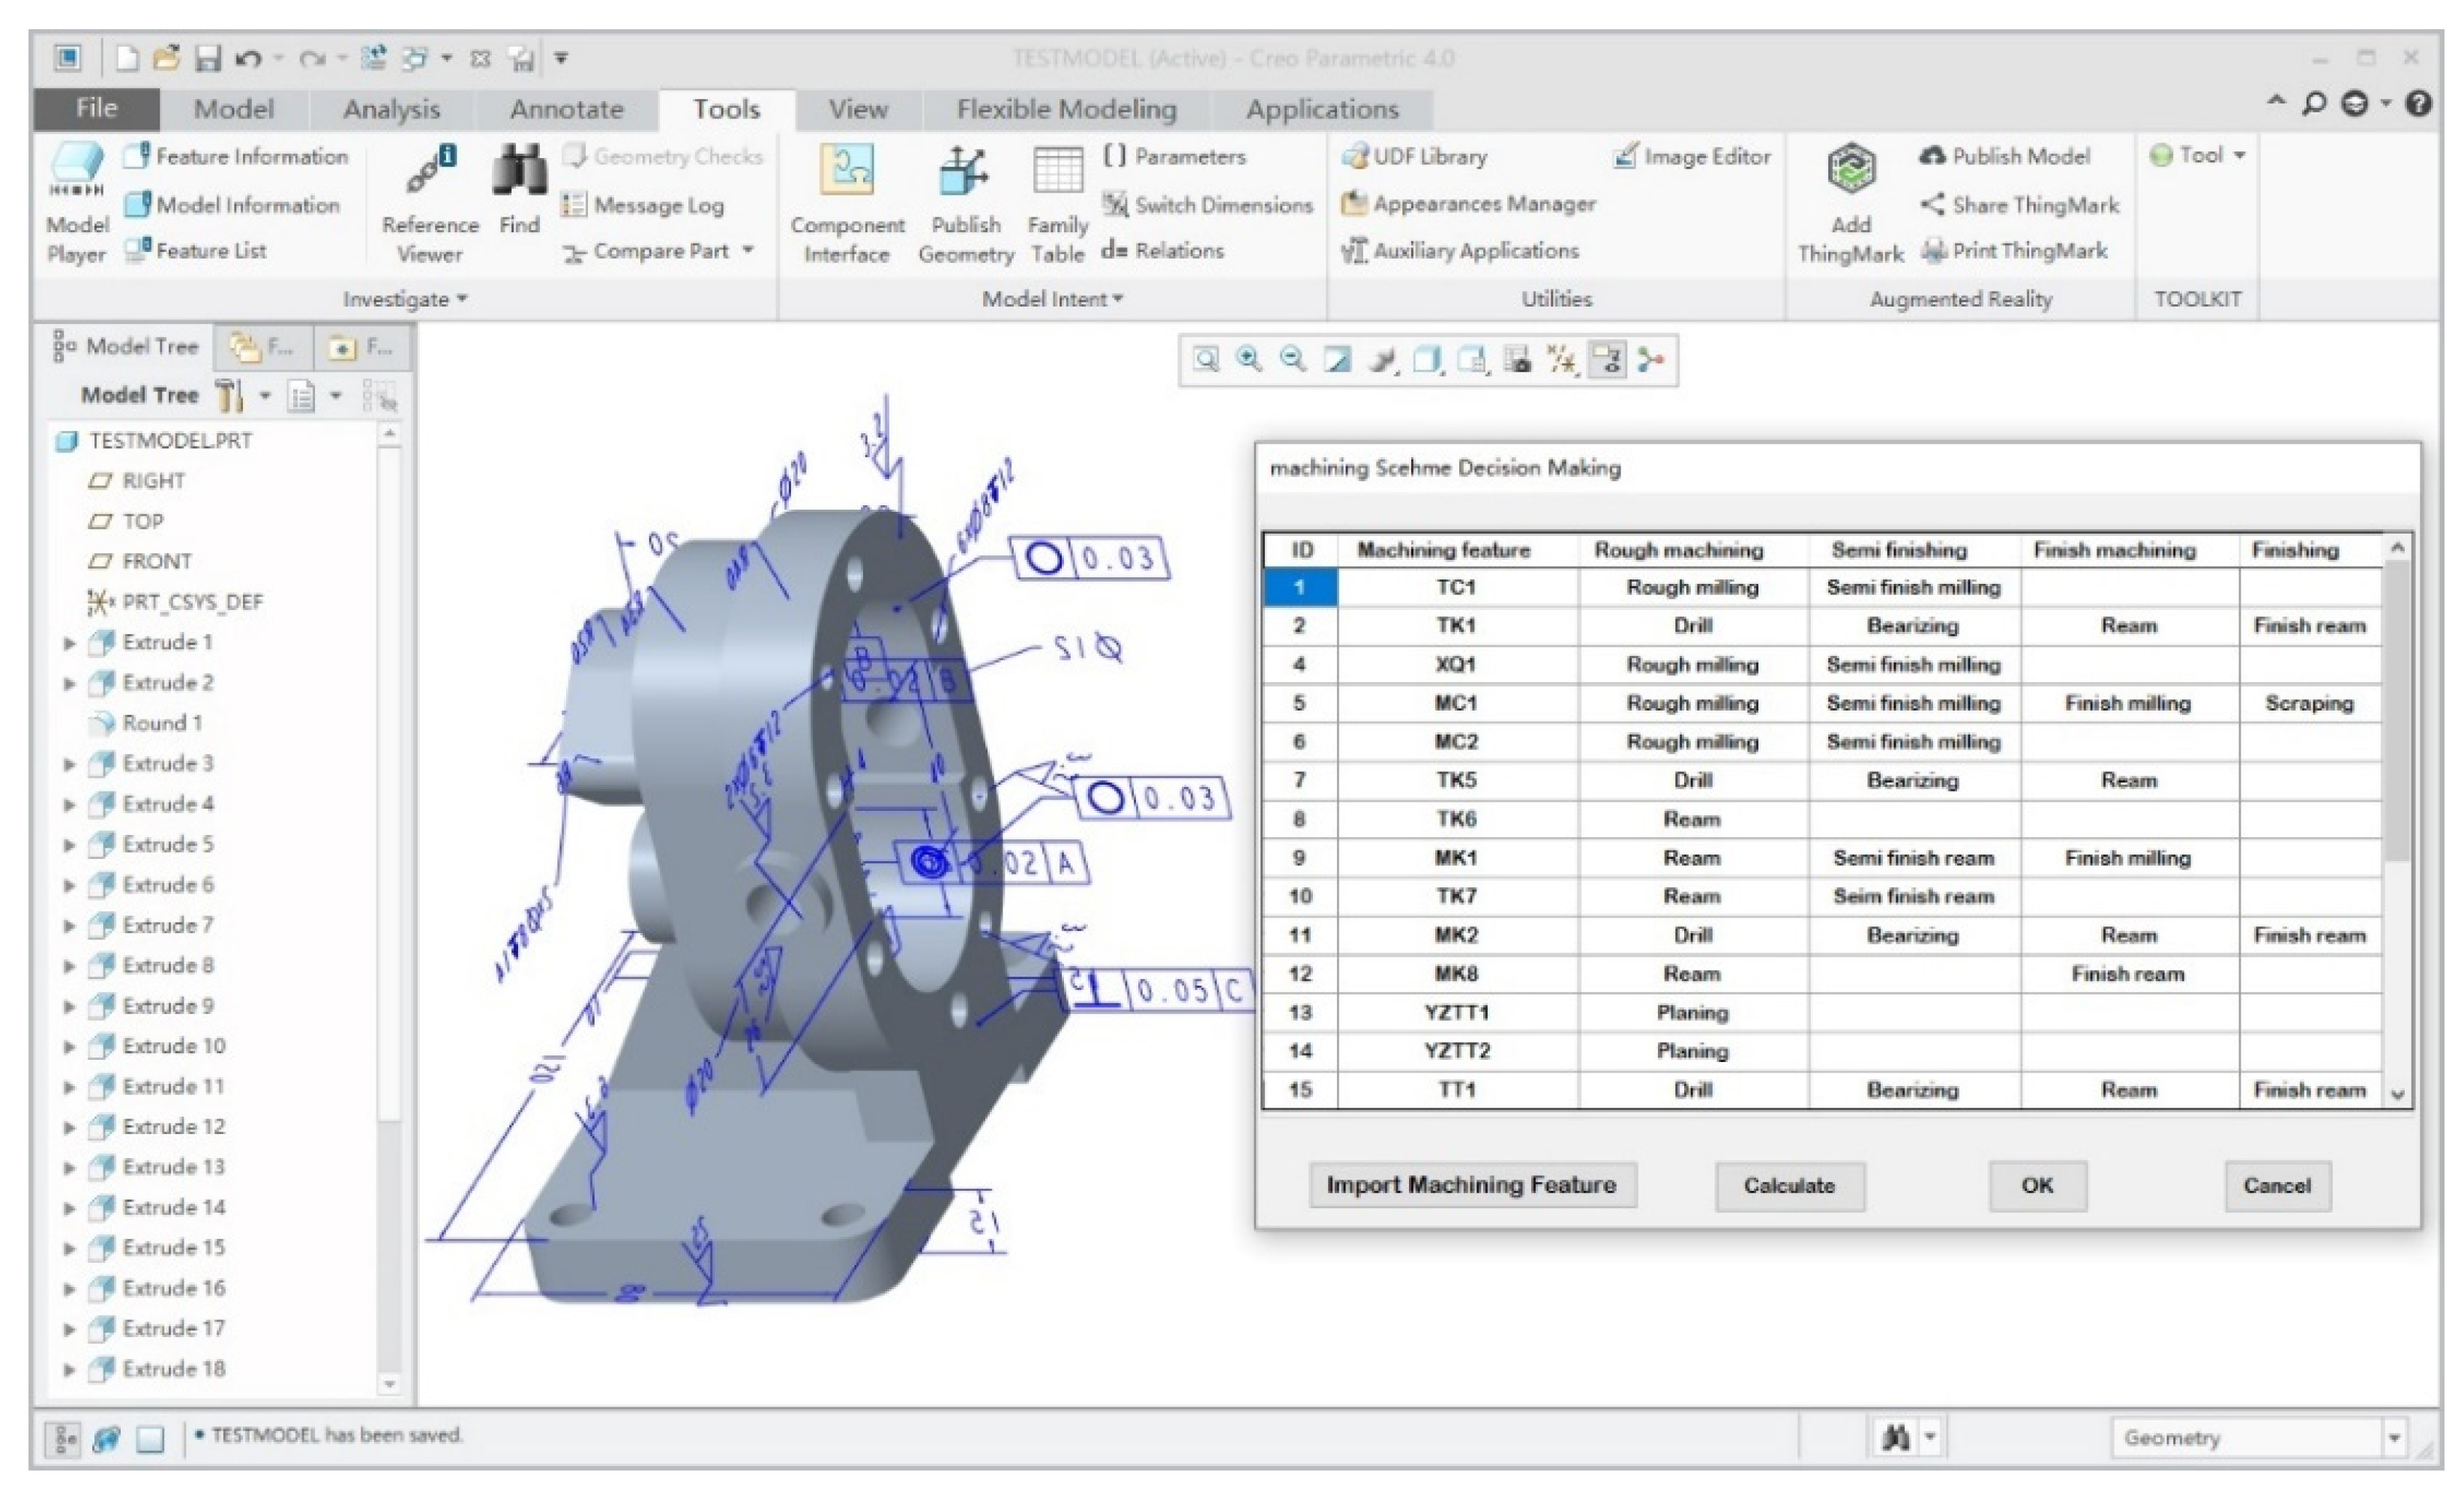
Task: Open the UDF Library
Action: (1414, 156)
